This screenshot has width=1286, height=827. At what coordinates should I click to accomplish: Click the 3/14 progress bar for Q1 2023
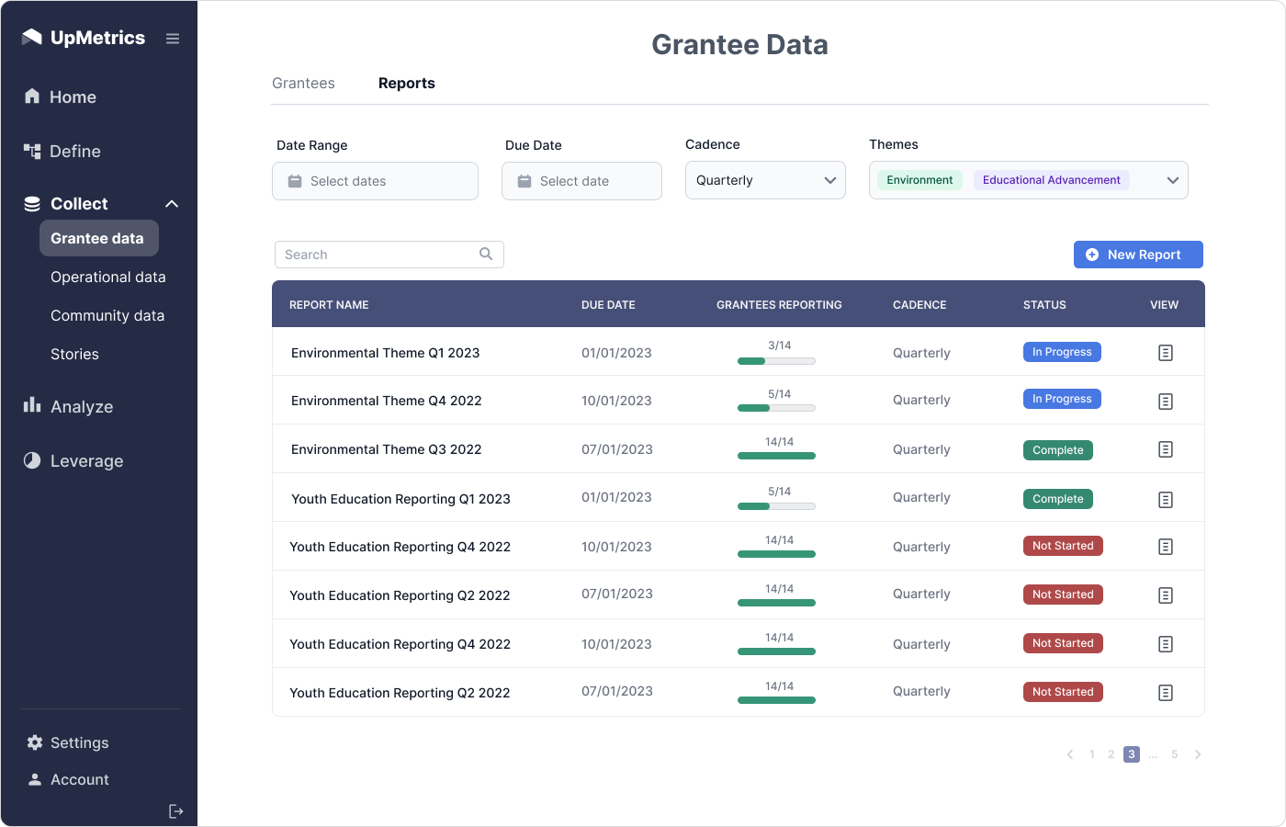point(776,361)
